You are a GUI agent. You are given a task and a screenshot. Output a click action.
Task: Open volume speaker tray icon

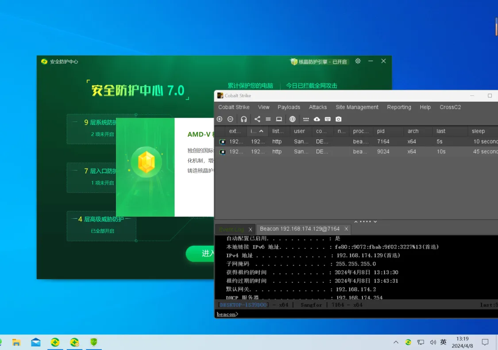[432, 342]
